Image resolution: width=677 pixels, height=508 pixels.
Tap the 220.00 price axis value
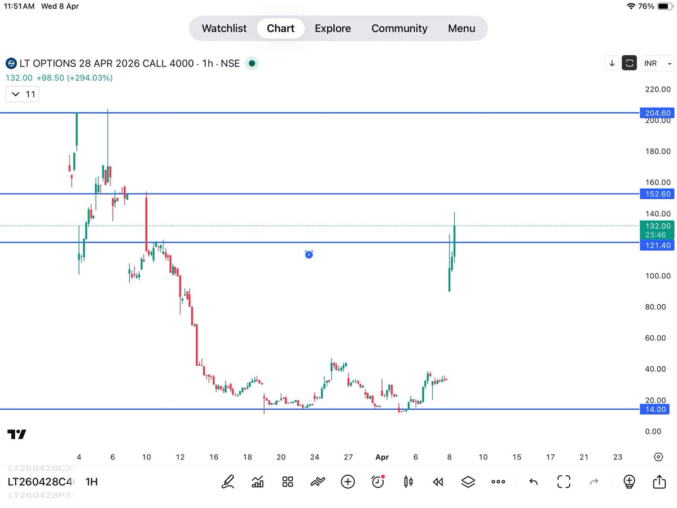[x=657, y=89]
